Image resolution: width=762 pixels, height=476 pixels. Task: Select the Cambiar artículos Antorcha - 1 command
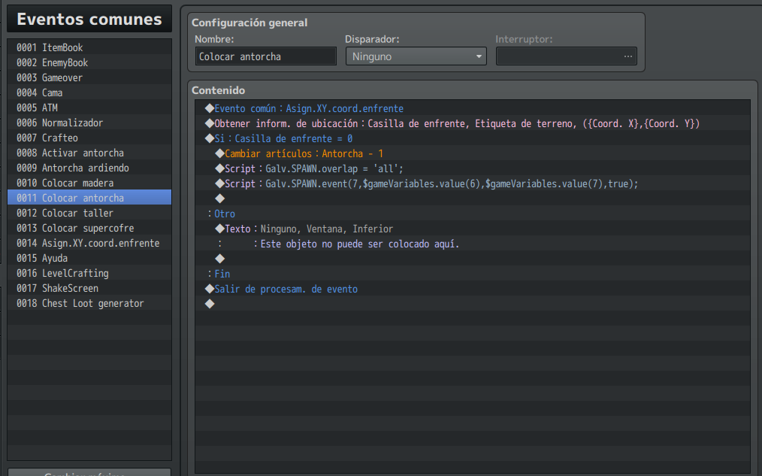click(x=473, y=153)
